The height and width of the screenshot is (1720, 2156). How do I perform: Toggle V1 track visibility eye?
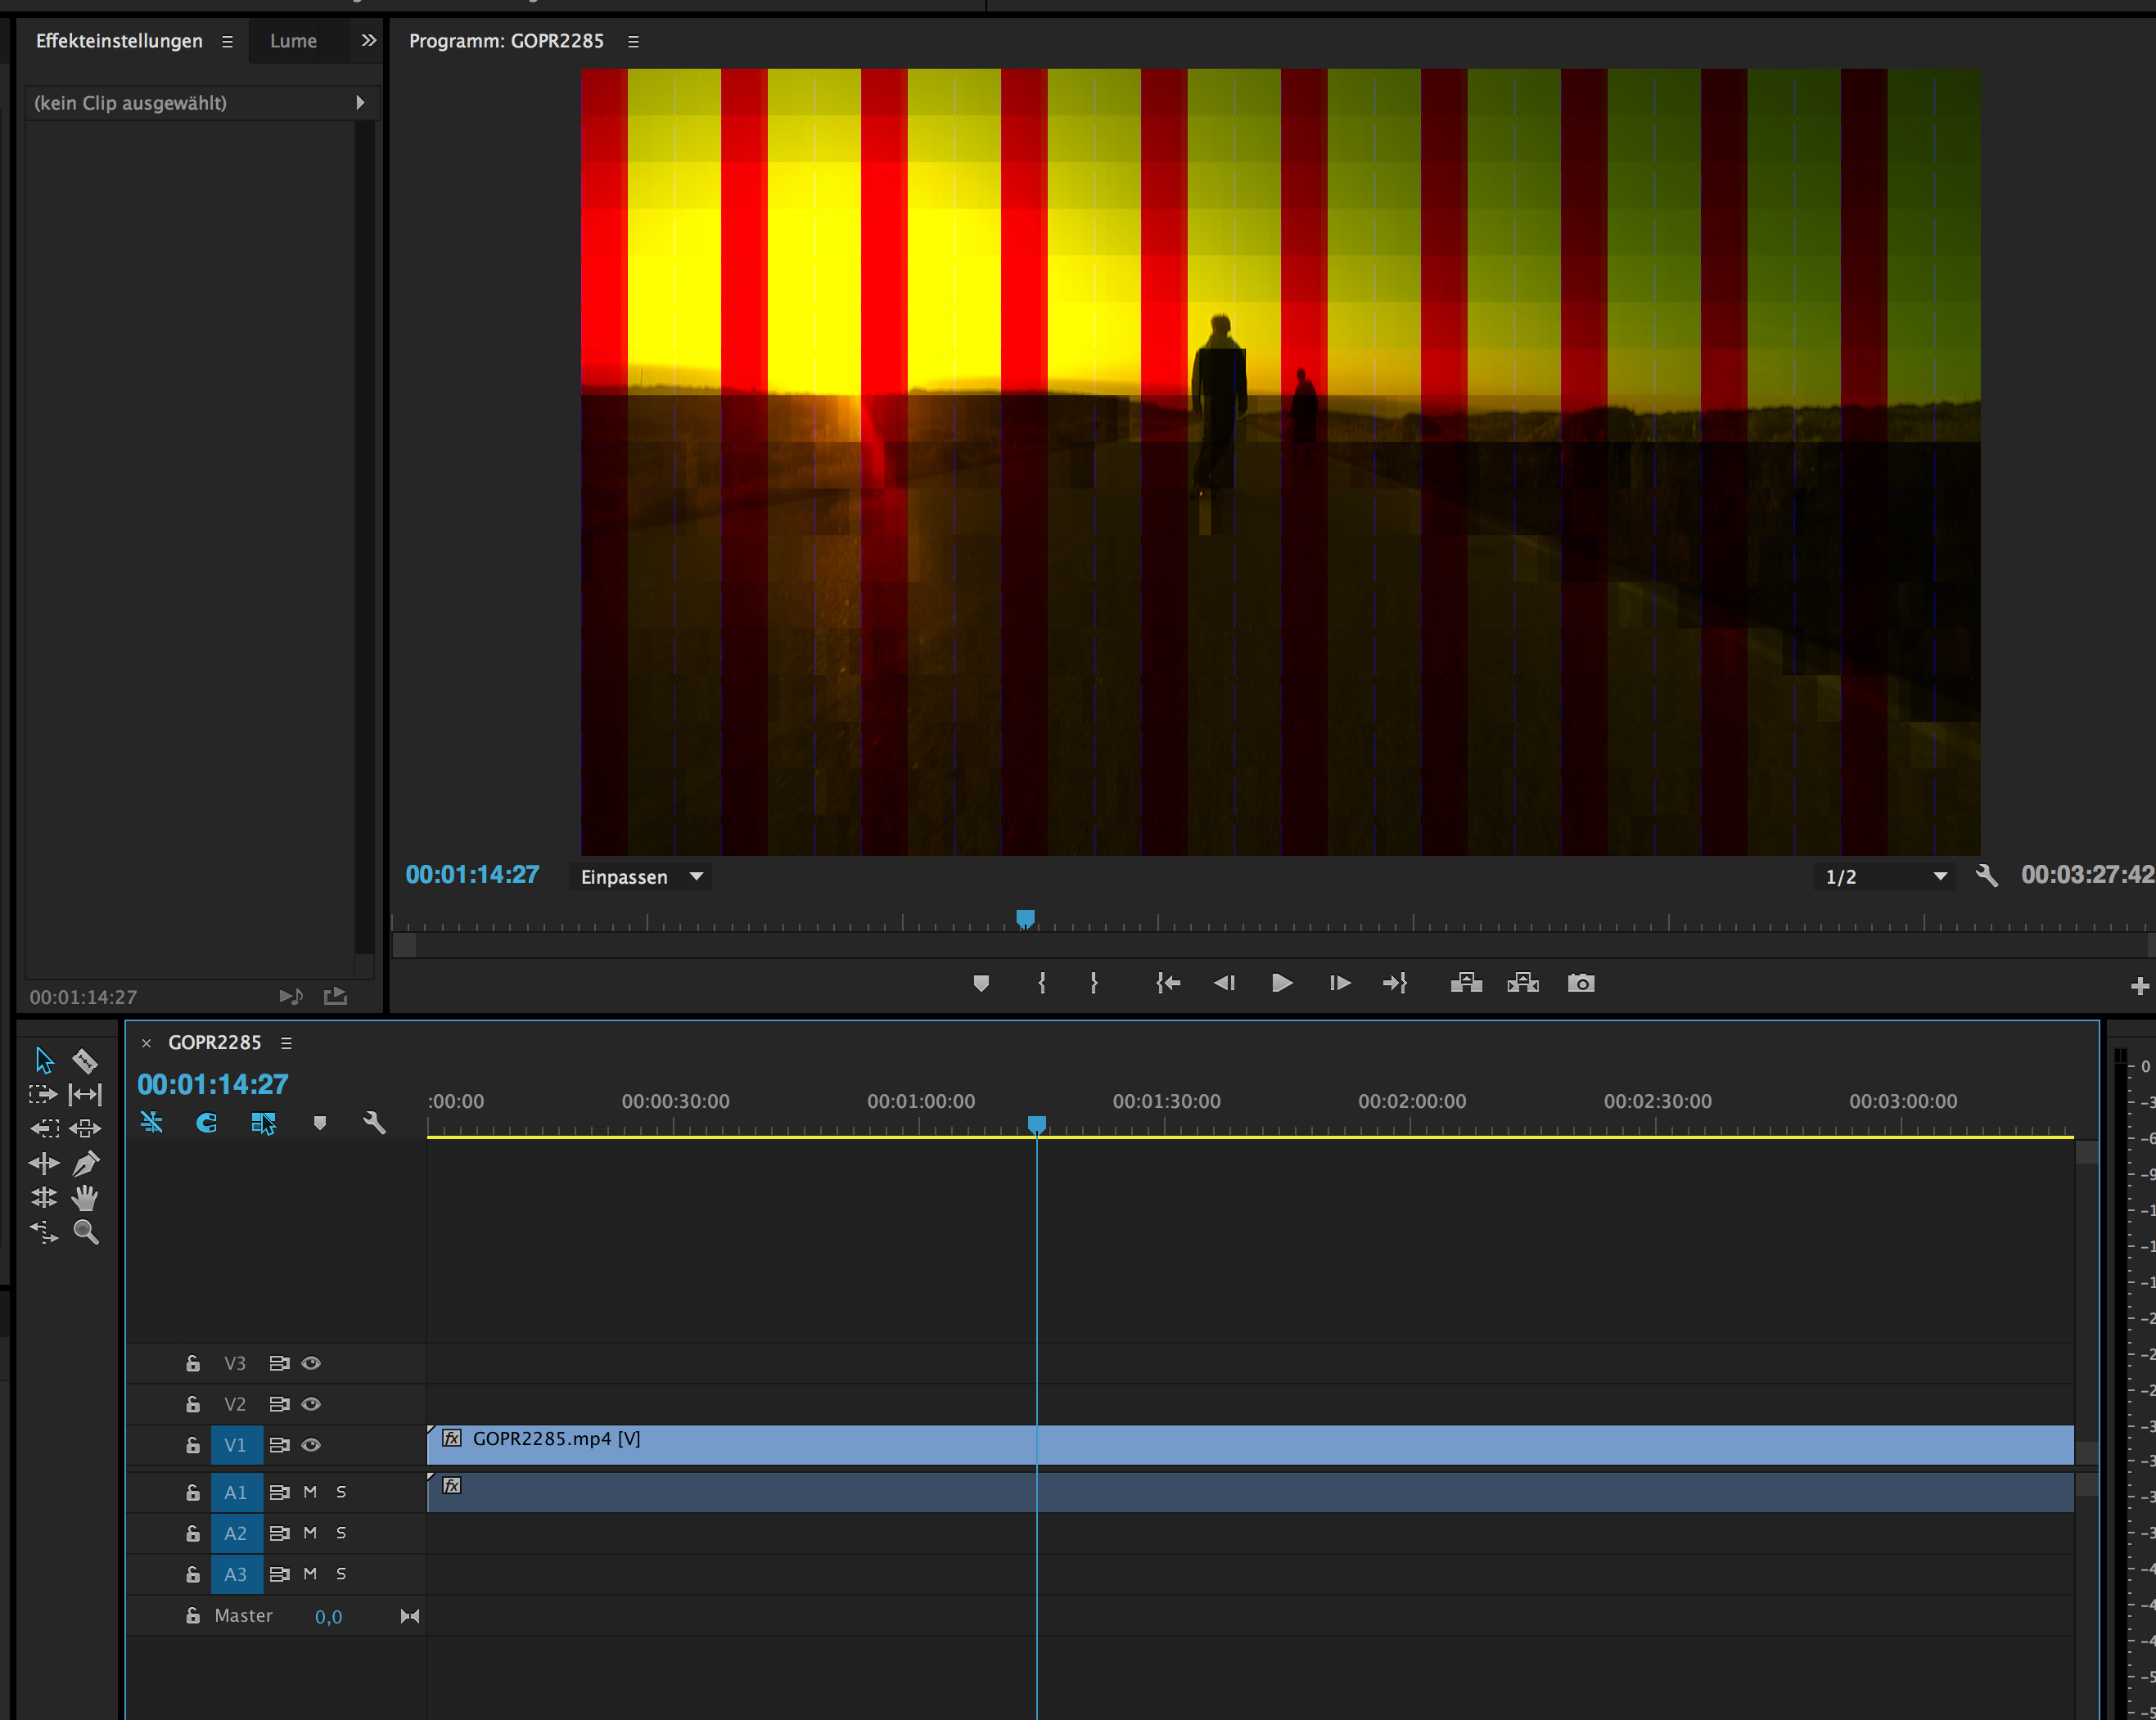click(311, 1445)
